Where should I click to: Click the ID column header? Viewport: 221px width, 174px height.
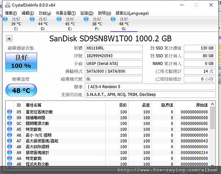pos(19,105)
